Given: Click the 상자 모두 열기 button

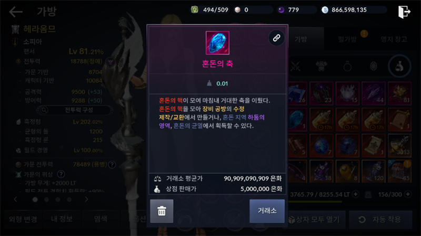Looking at the screenshot, I should (314, 220).
